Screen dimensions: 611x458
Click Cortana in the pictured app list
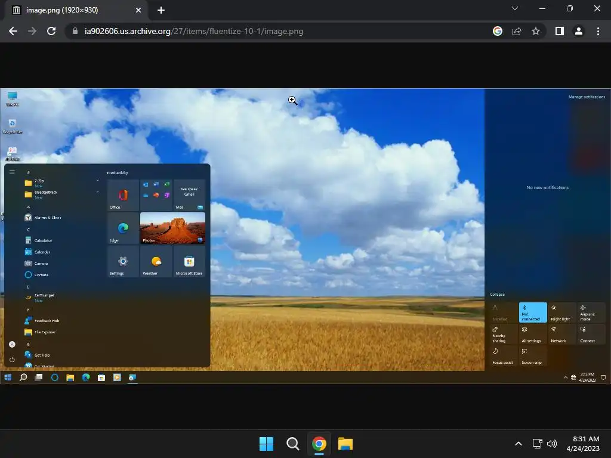pos(36,274)
